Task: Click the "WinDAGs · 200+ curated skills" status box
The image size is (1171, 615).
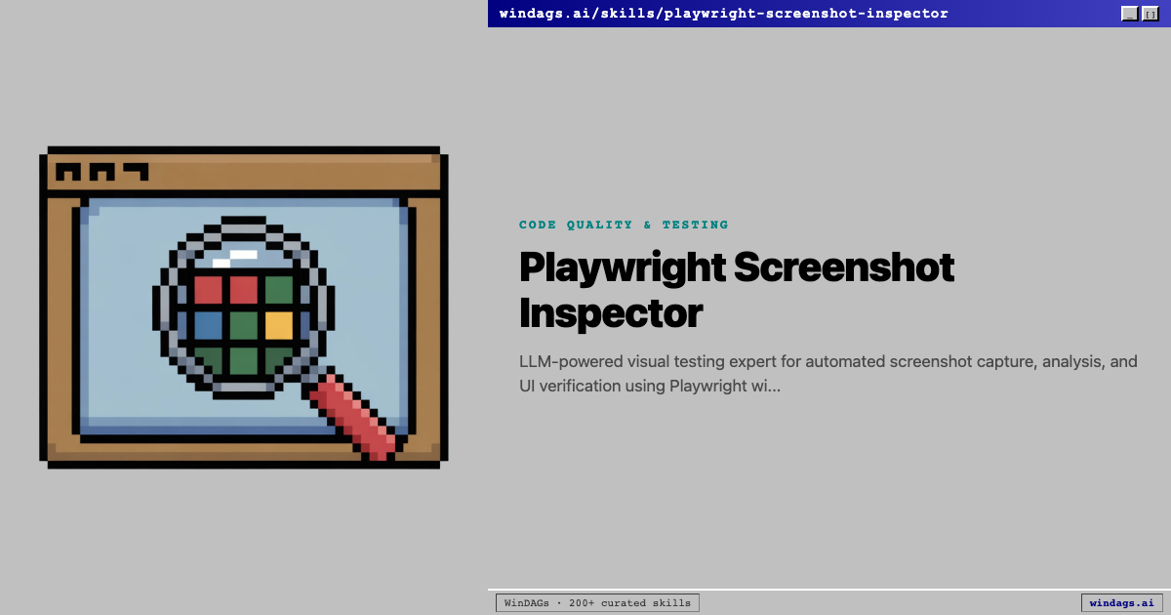Action: point(597,603)
